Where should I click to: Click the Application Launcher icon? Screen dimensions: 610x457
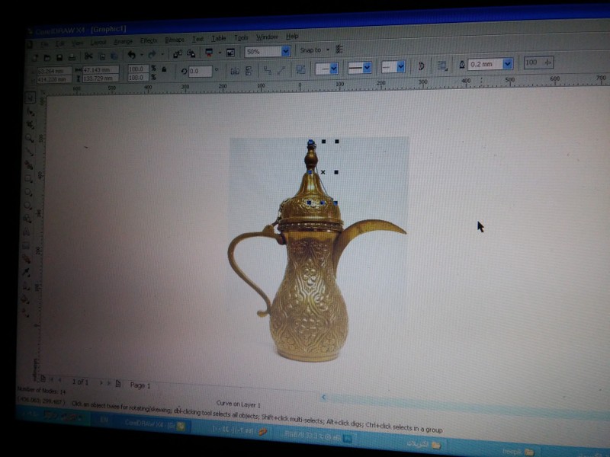coord(209,53)
